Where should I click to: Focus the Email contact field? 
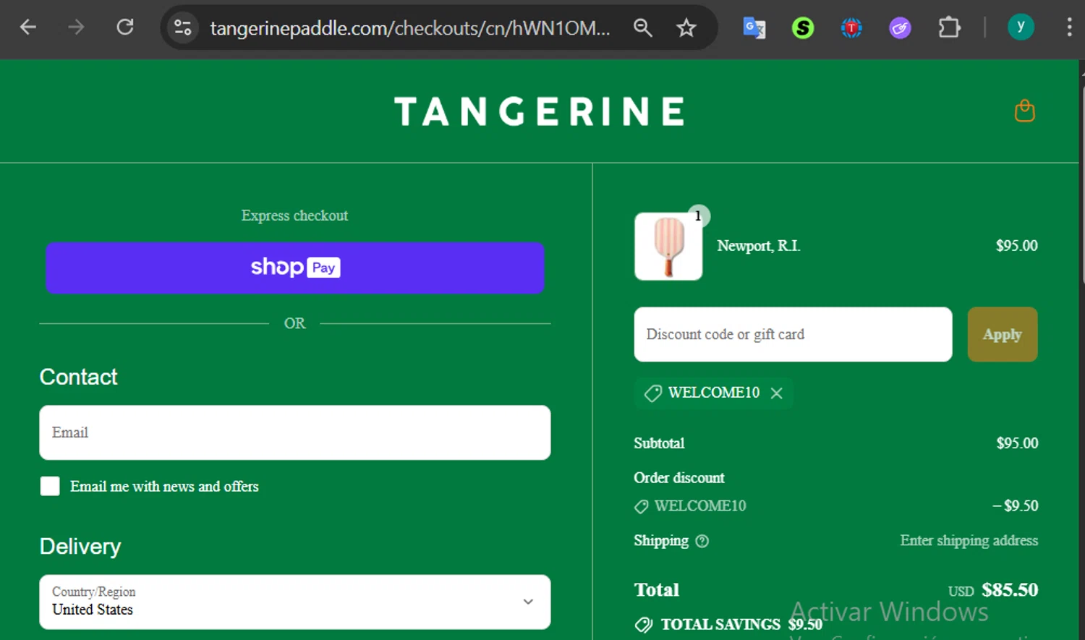(x=295, y=432)
